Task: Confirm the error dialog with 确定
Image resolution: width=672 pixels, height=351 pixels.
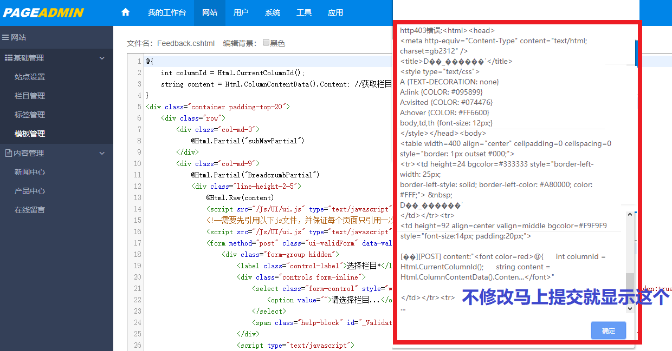Action: (609, 330)
